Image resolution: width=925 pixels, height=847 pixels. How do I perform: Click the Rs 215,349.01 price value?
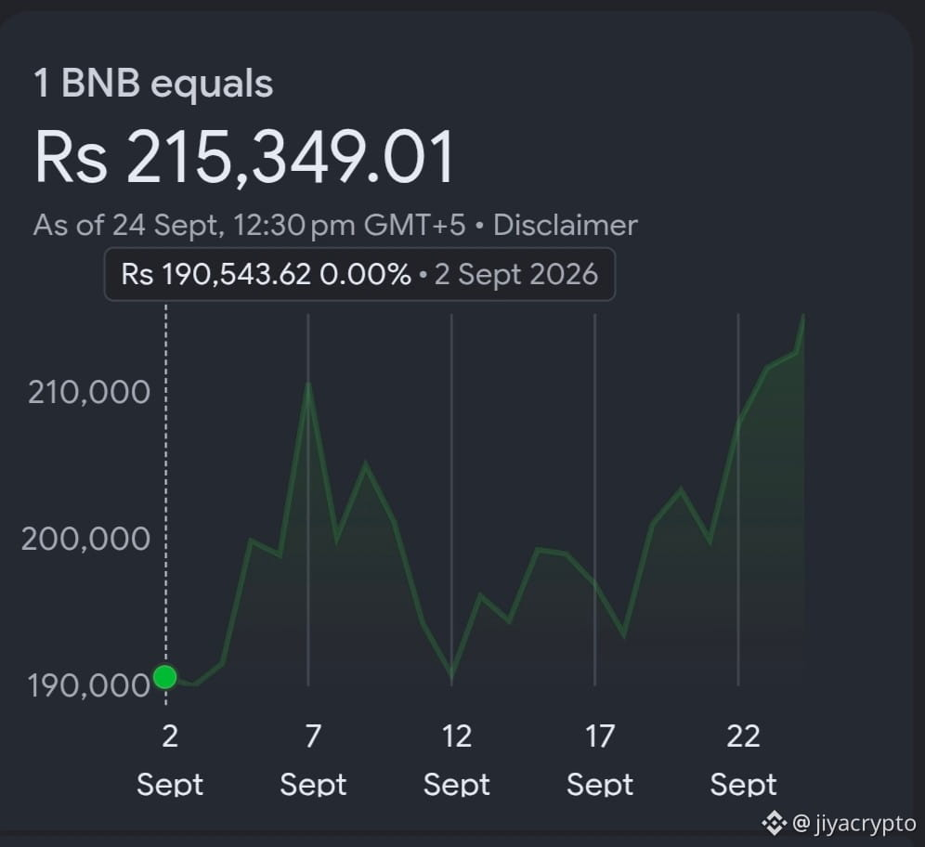pyautogui.click(x=244, y=158)
